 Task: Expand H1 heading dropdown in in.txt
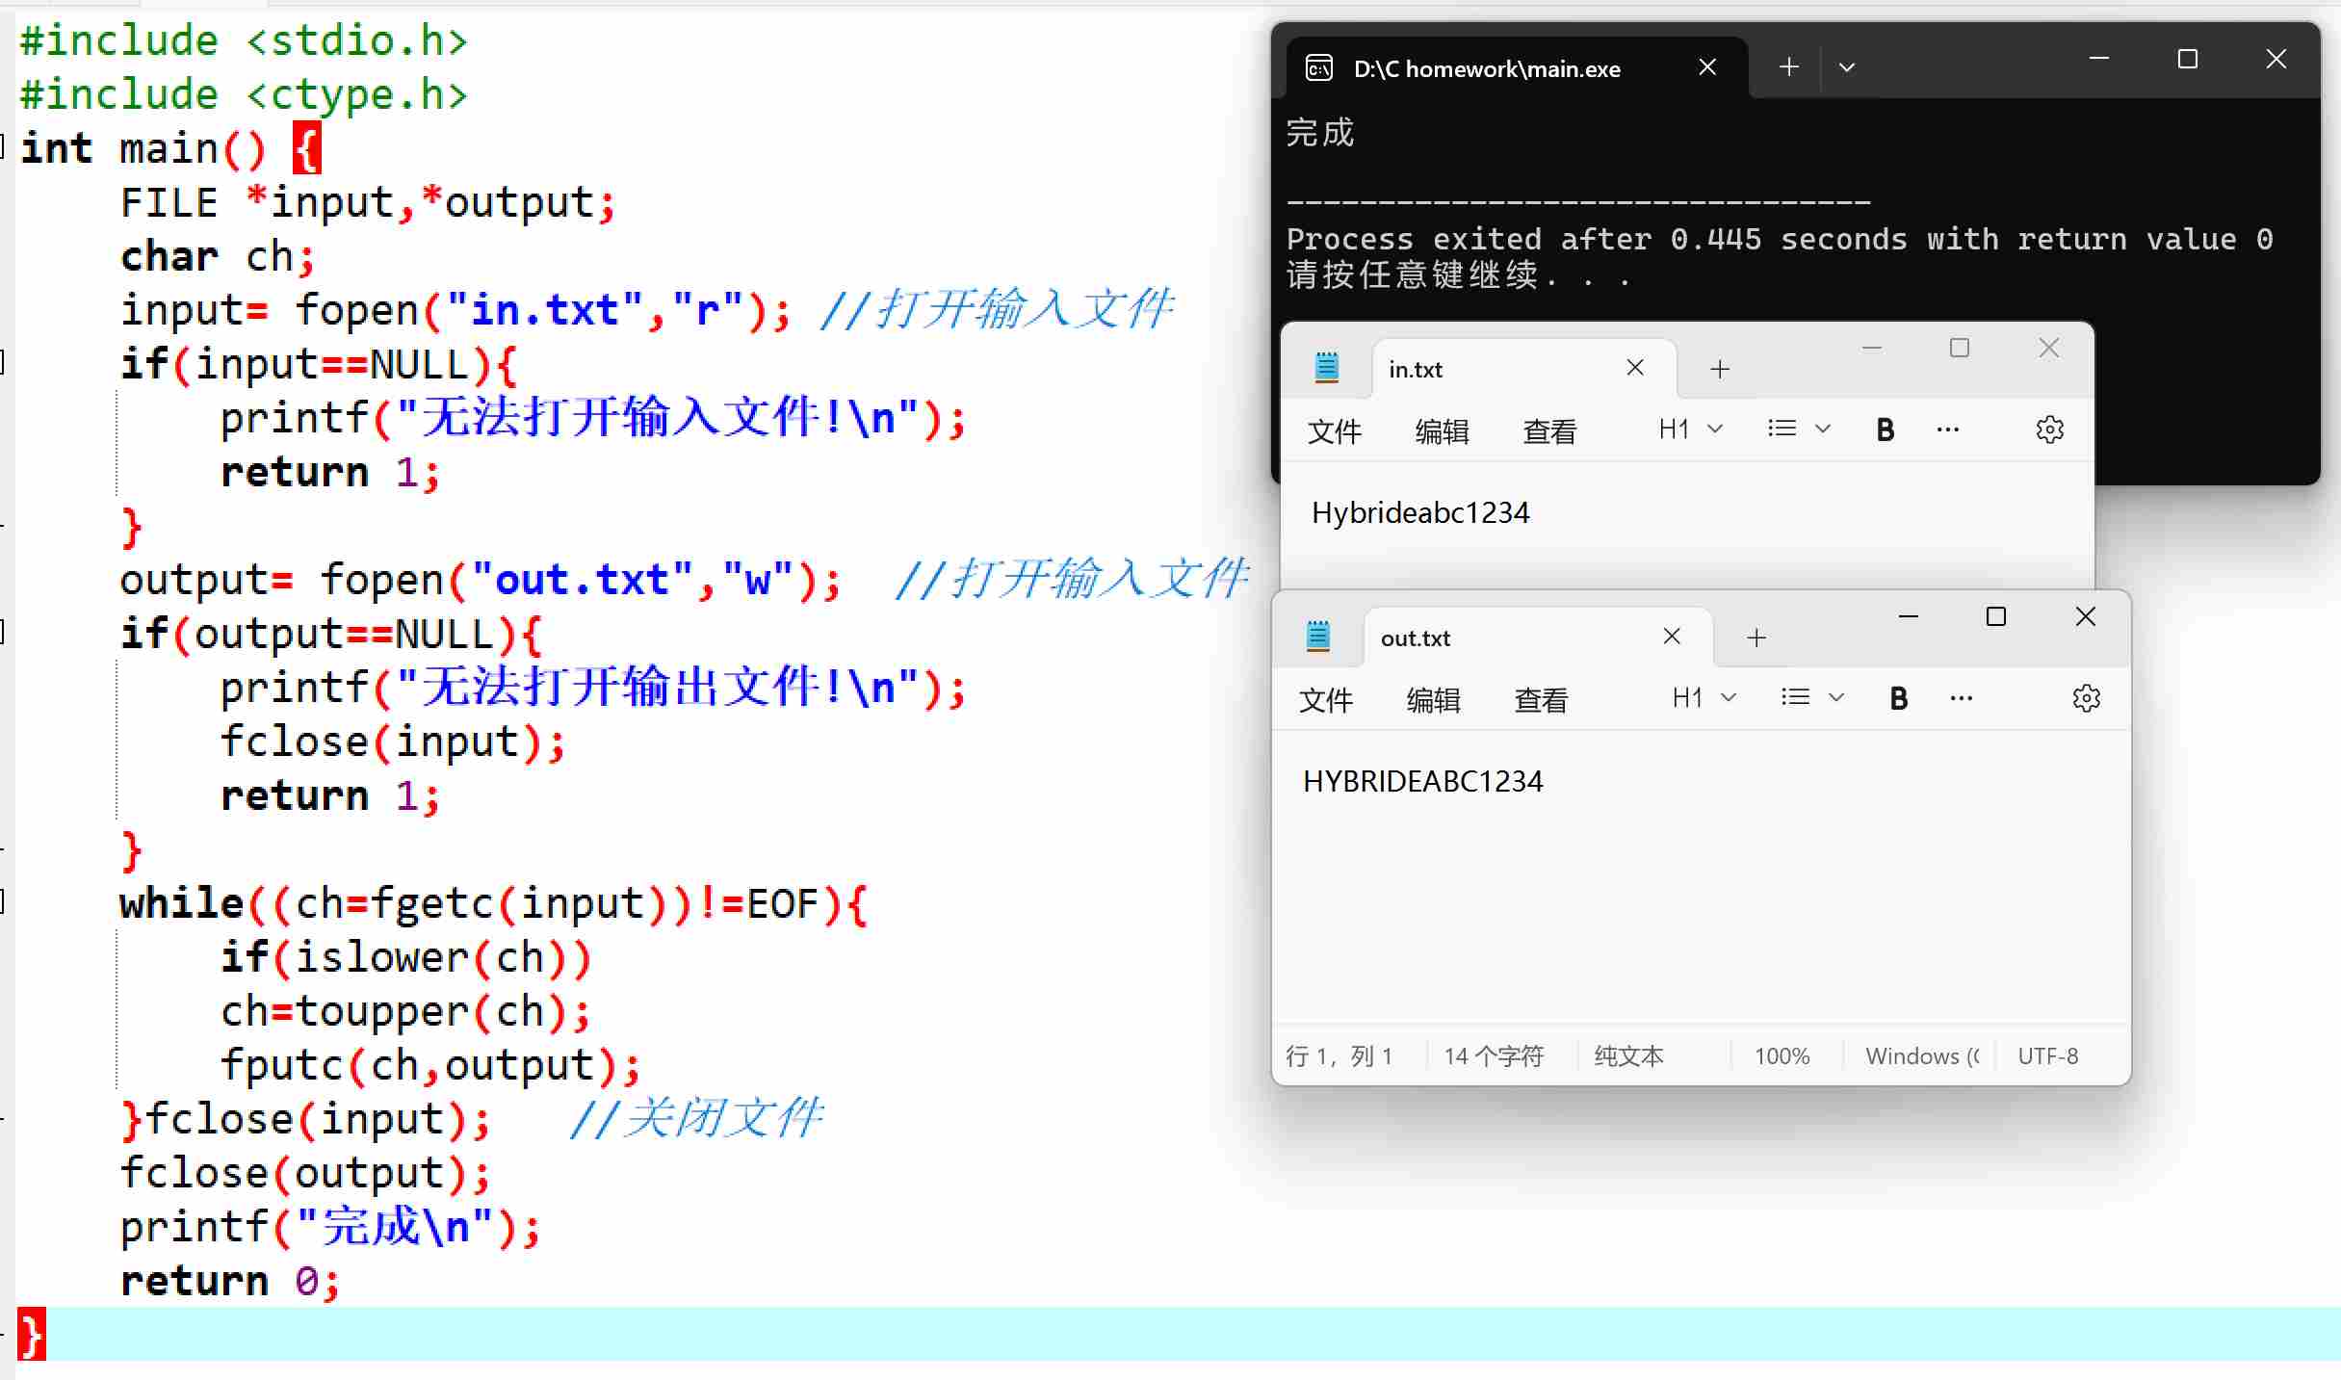point(1690,430)
